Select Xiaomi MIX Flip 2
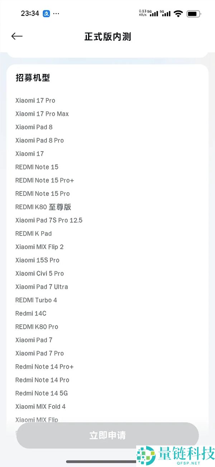Image resolution: width=215 pixels, height=467 pixels. [x=39, y=247]
